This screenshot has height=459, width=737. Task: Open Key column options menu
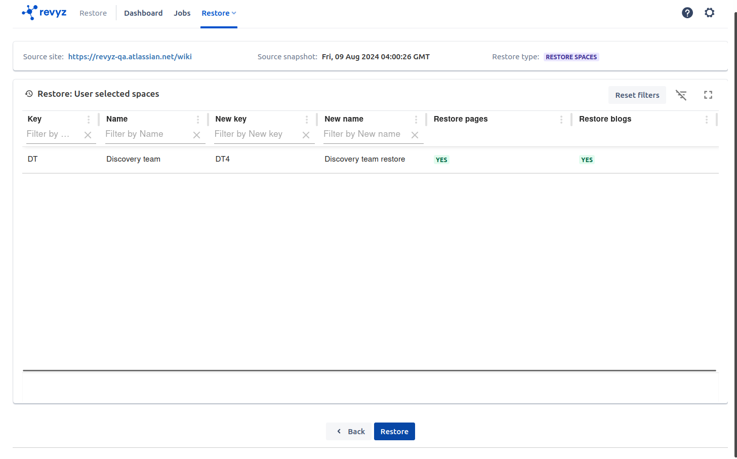click(x=89, y=120)
